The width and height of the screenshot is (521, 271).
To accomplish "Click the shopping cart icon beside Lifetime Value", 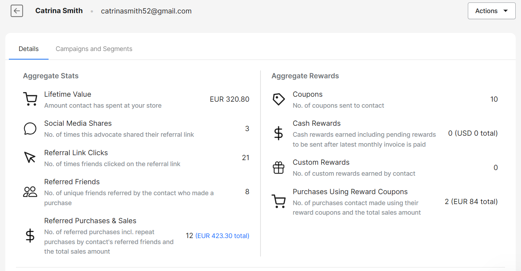I will [x=30, y=99].
